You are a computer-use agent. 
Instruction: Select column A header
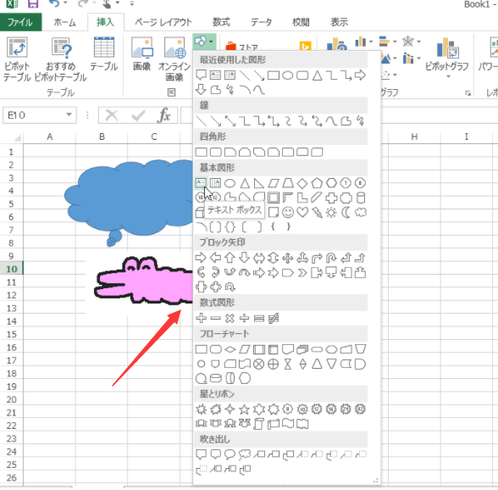point(49,136)
